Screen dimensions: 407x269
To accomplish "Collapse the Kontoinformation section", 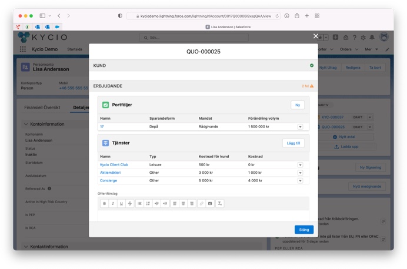I will tap(26, 124).
